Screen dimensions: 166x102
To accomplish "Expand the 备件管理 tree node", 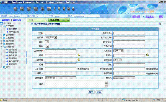I will 1,35.
